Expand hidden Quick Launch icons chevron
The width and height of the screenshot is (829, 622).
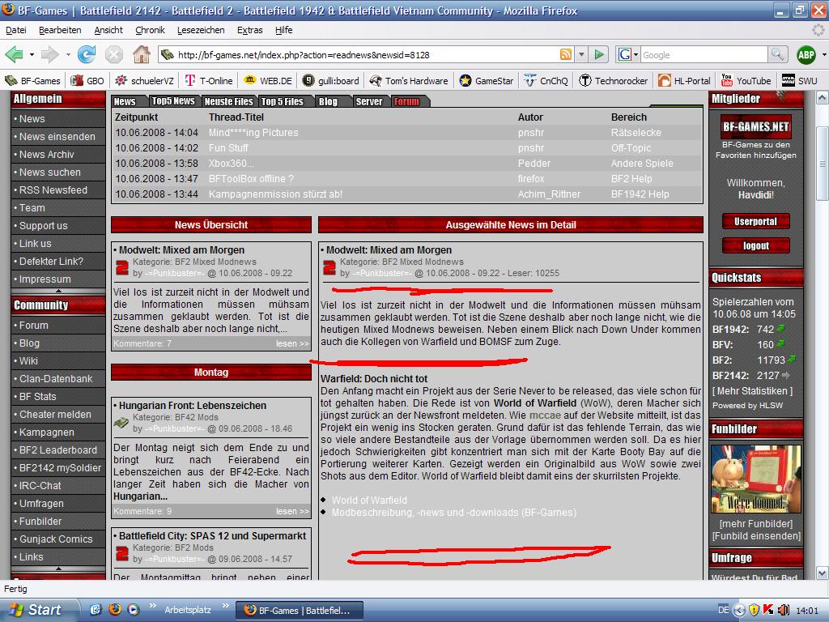(x=153, y=606)
